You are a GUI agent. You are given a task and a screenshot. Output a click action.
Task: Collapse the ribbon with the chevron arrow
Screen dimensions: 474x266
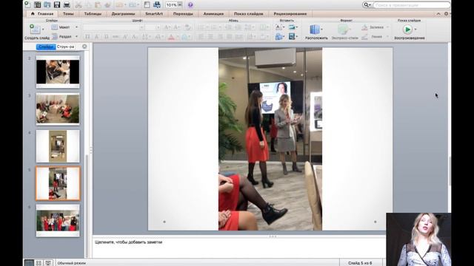438,14
